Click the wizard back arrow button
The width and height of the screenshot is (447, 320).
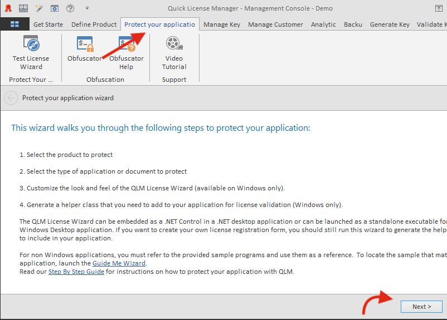pyautogui.click(x=11, y=98)
